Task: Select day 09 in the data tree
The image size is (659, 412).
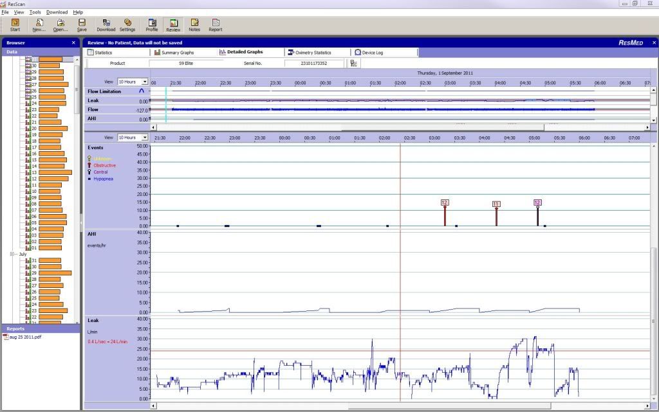Action: (x=43, y=197)
